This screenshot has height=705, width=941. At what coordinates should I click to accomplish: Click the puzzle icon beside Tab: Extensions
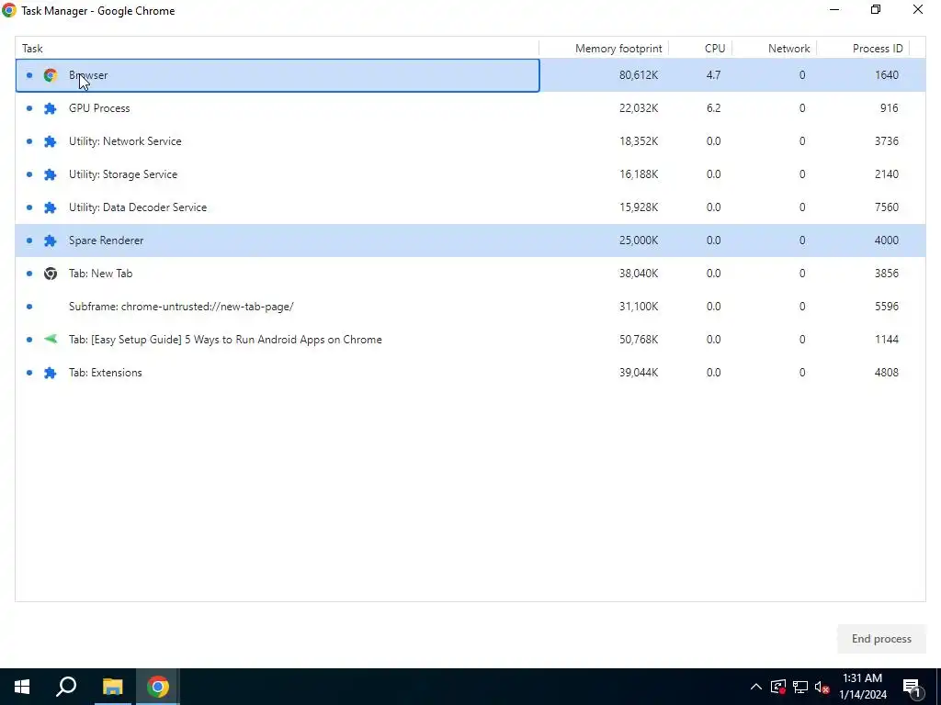(51, 373)
